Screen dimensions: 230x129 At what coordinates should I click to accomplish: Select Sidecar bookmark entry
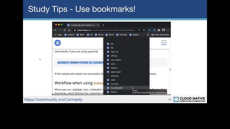click(x=126, y=68)
